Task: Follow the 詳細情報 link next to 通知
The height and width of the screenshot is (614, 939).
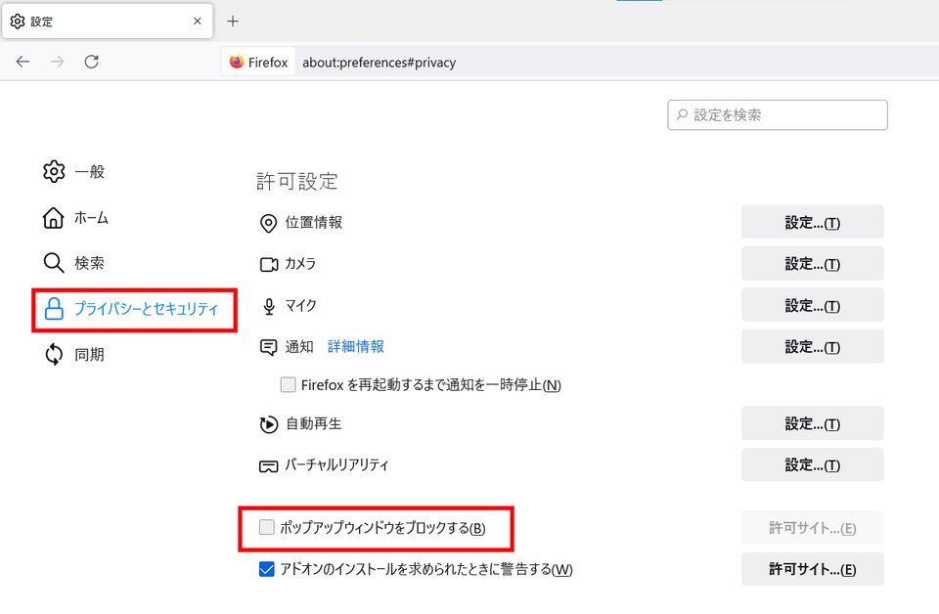Action: point(356,346)
